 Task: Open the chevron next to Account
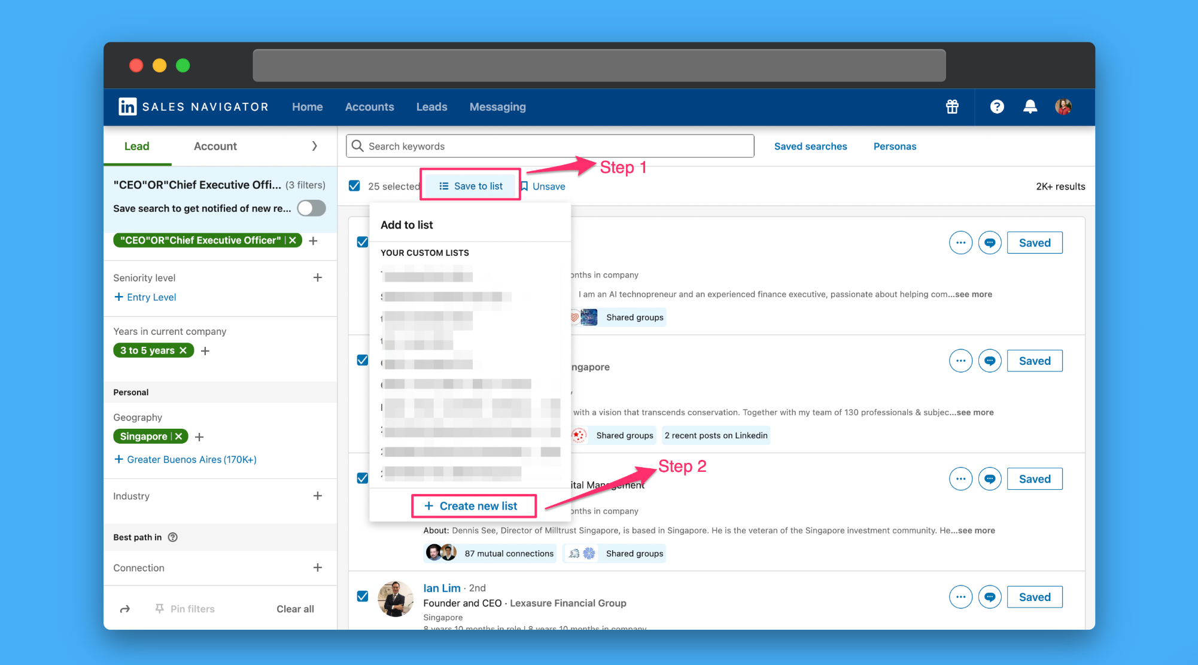[x=315, y=146]
